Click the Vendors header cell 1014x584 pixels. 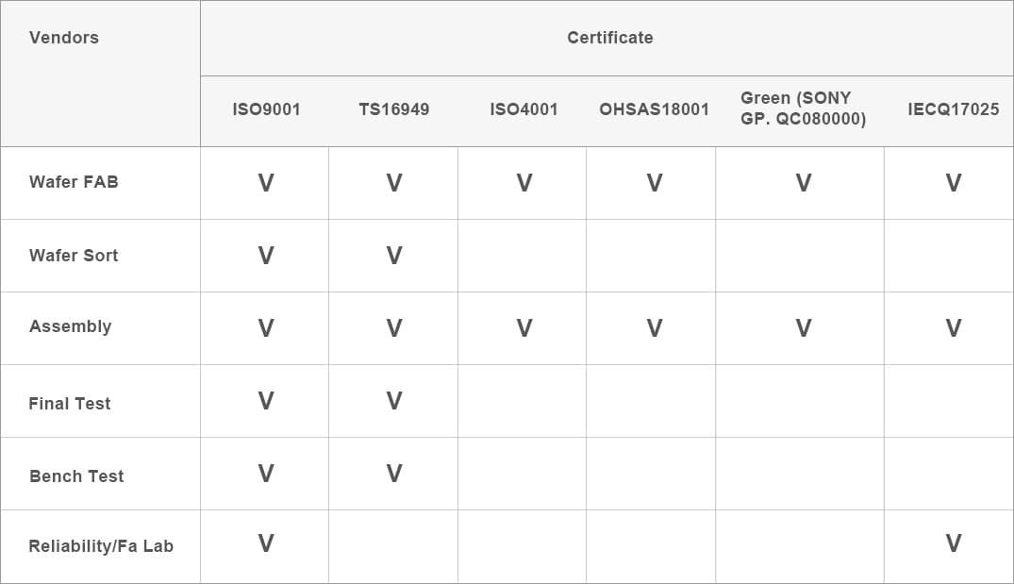click(x=64, y=38)
